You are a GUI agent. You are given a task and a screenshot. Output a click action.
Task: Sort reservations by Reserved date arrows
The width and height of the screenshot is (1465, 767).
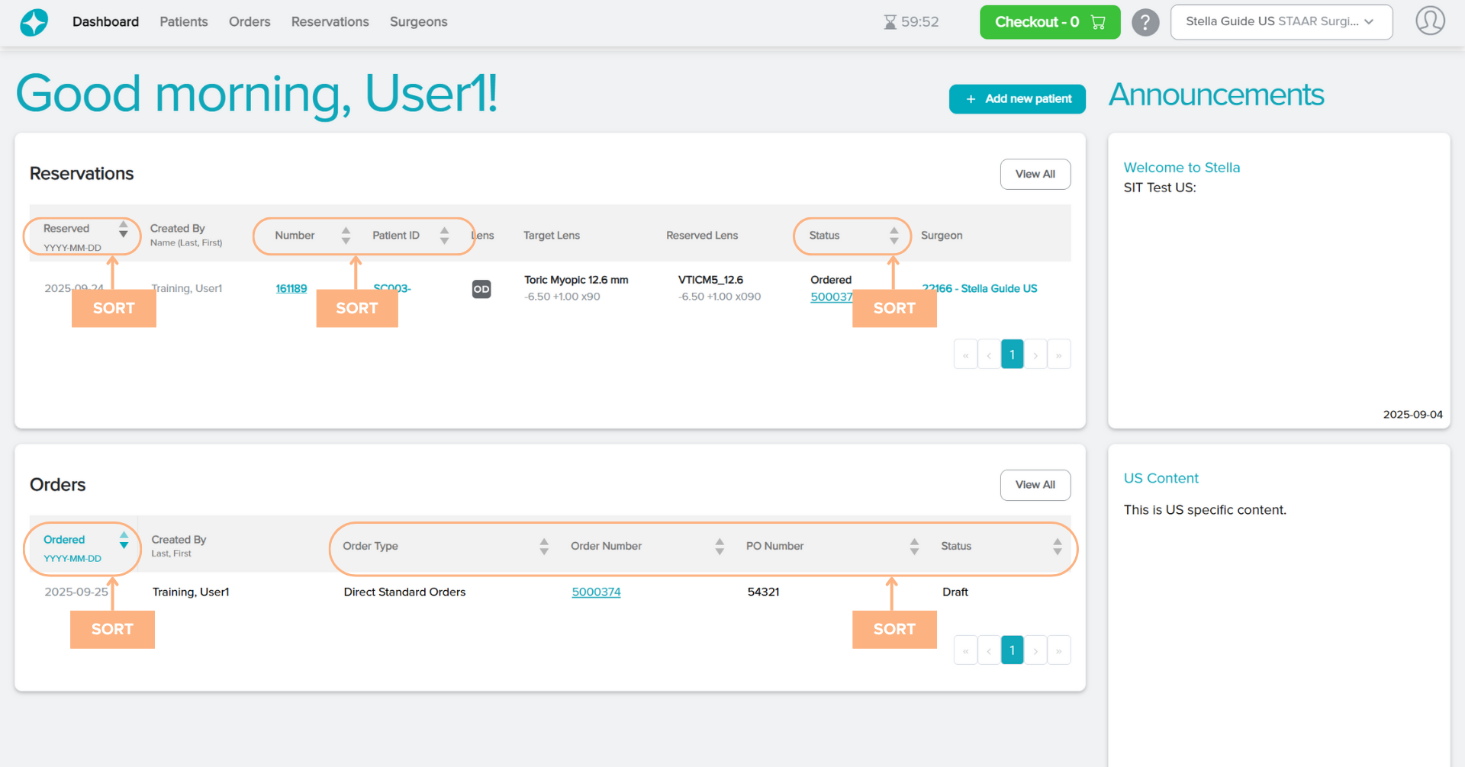pyautogui.click(x=123, y=229)
